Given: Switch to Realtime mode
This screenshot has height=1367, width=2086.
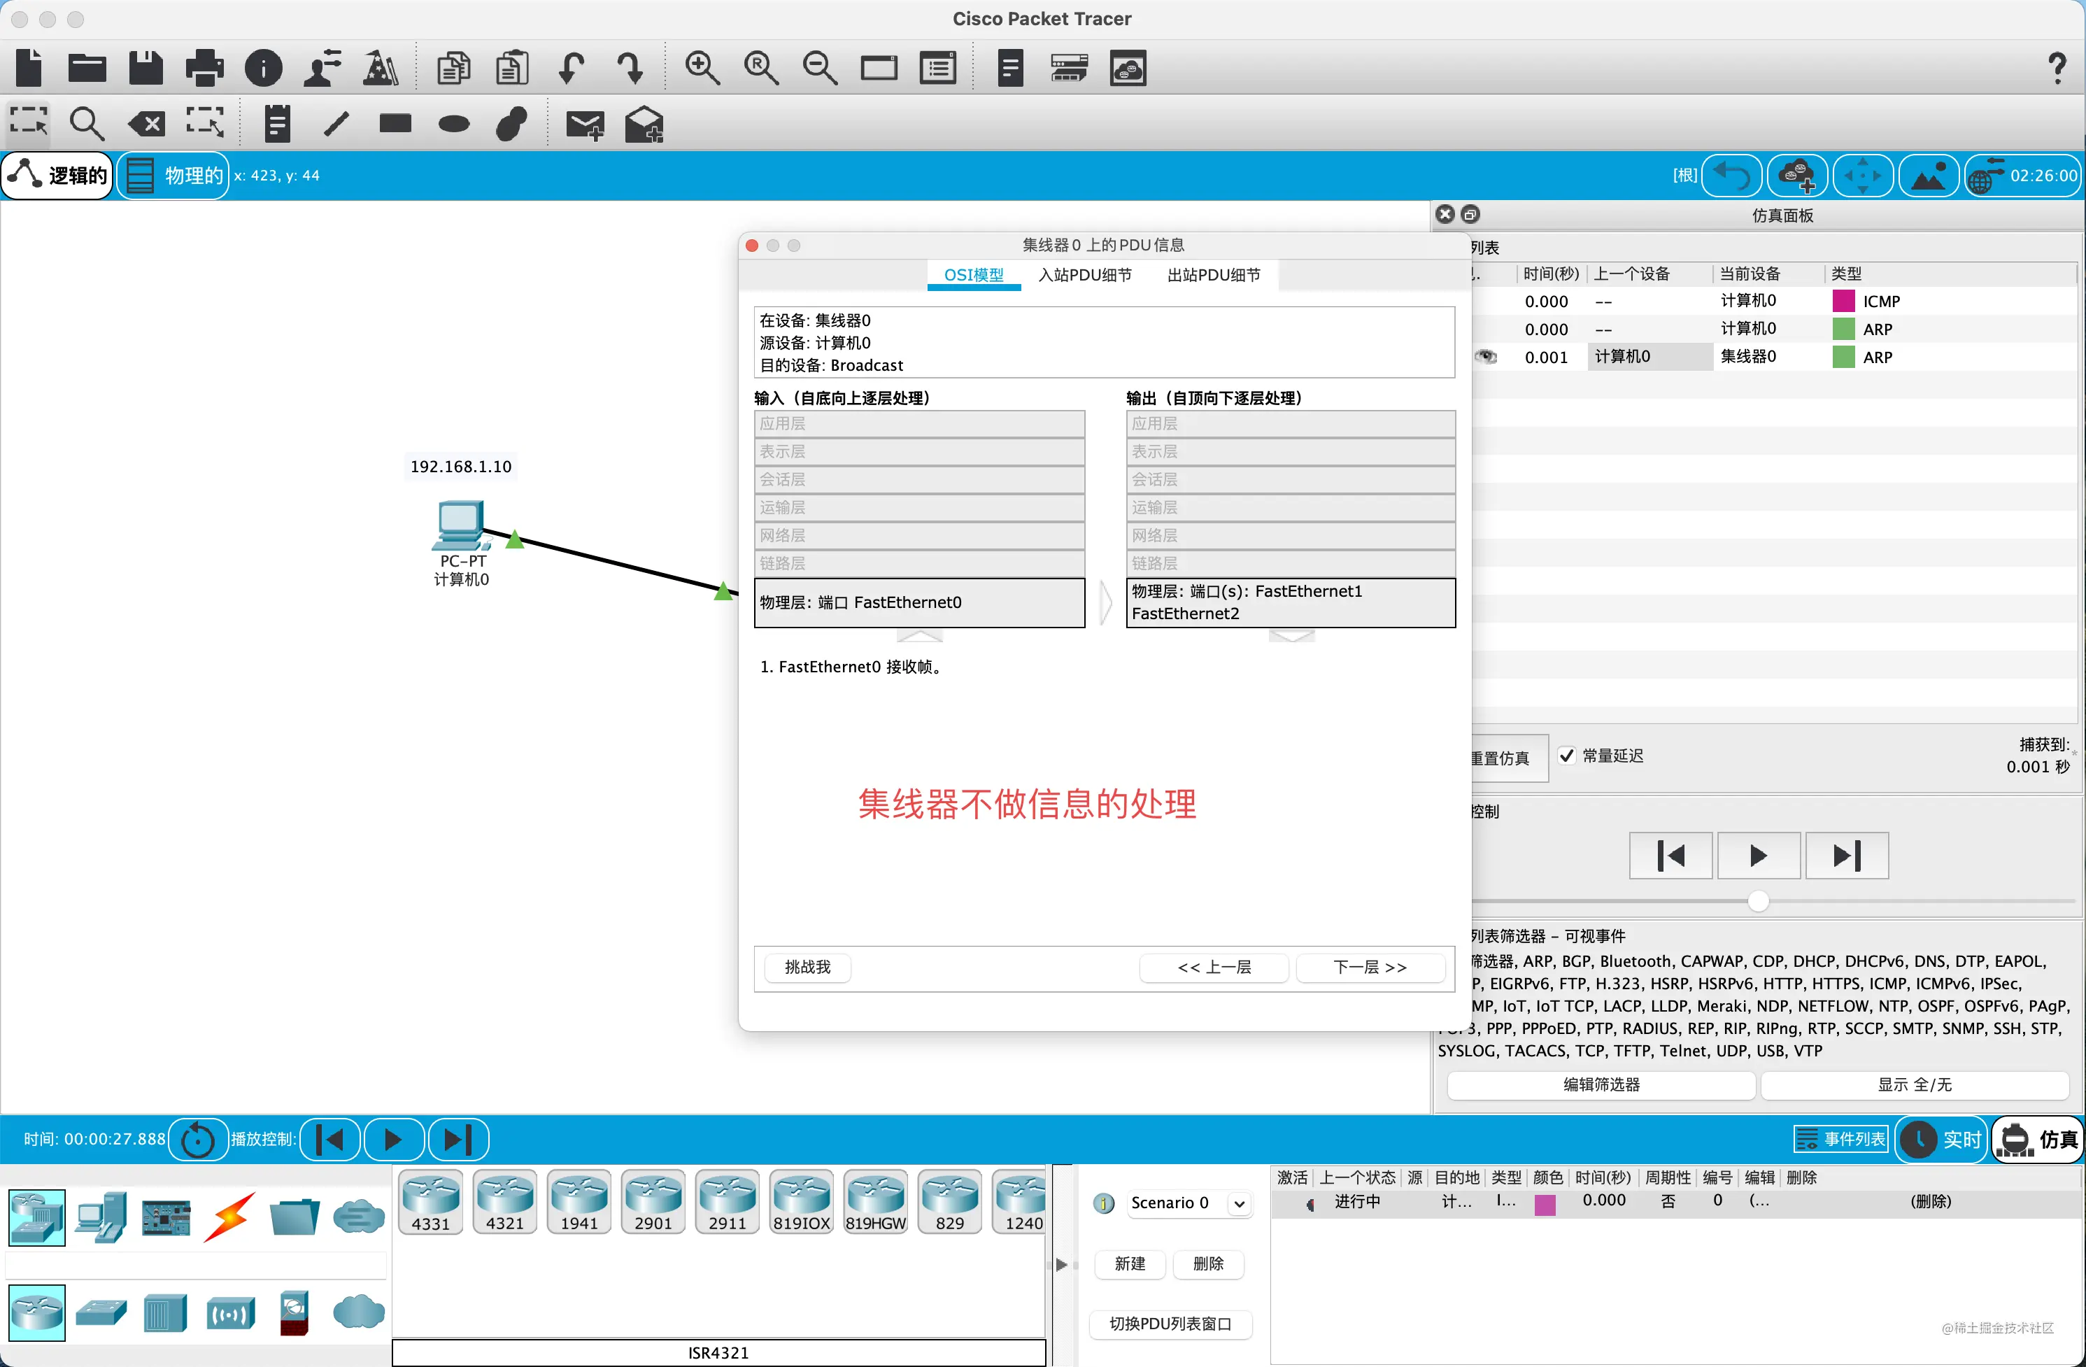Looking at the screenshot, I should (x=1943, y=1139).
